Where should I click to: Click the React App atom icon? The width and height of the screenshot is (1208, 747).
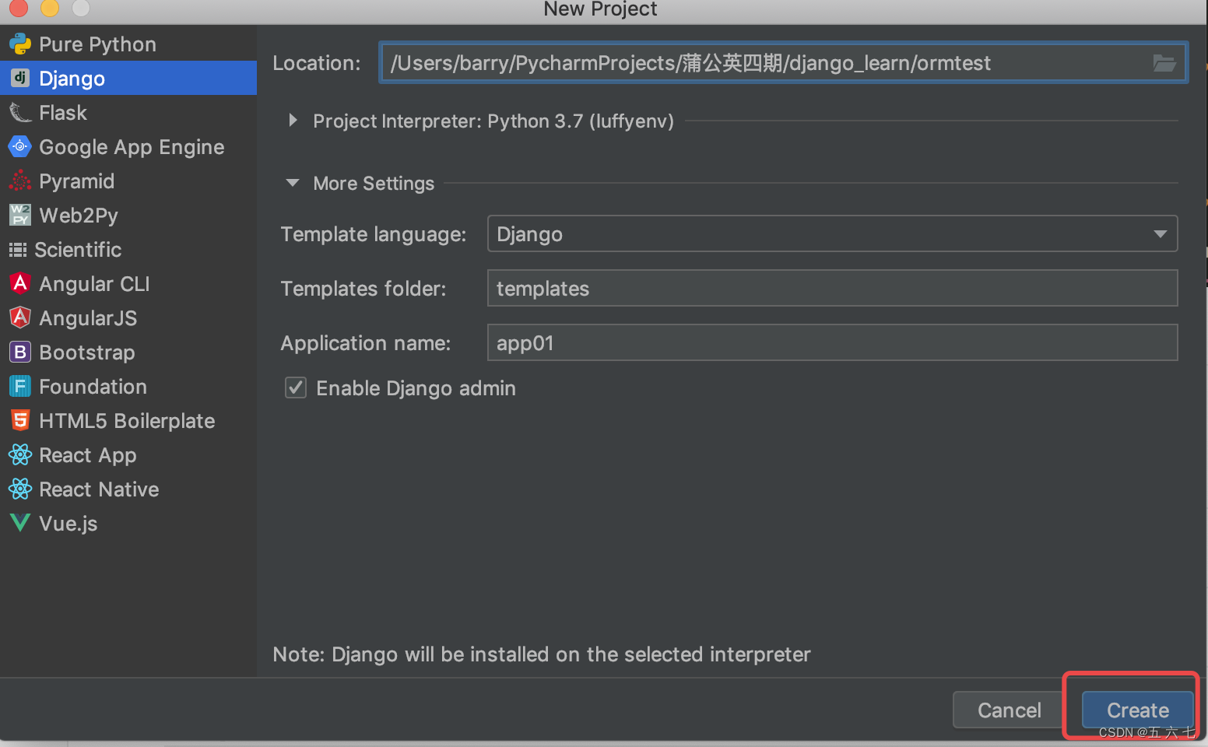pyautogui.click(x=20, y=454)
